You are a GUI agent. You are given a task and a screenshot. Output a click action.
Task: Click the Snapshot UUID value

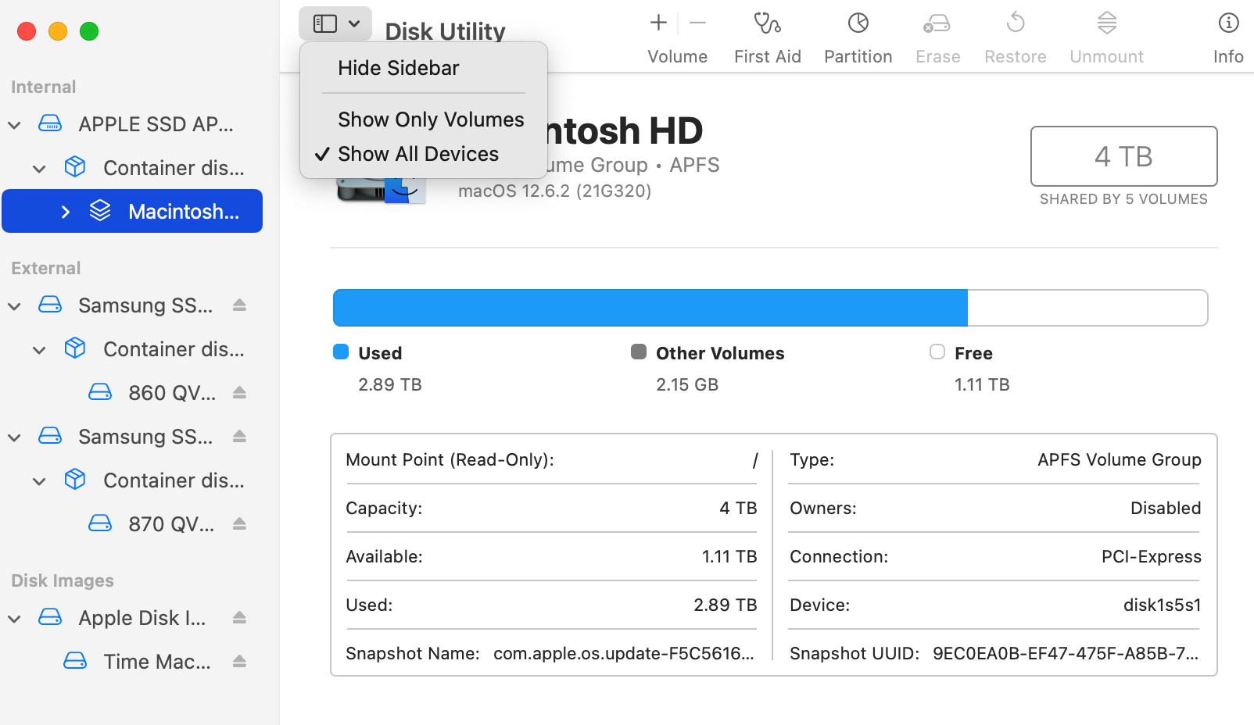1066,653
